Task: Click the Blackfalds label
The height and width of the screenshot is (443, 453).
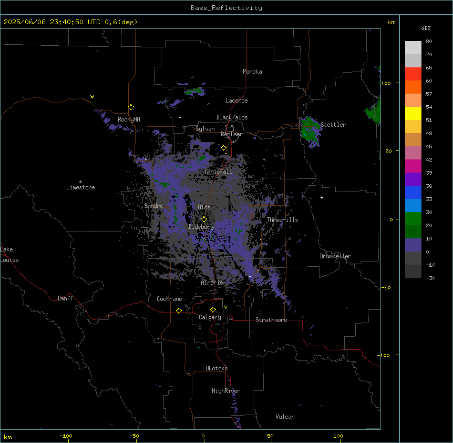Action: 232,117
